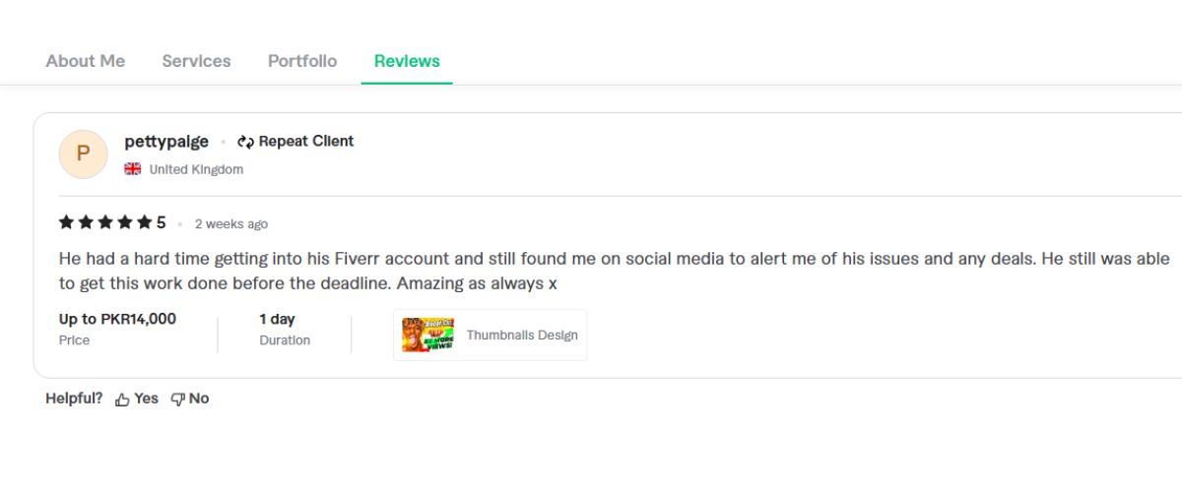Viewport: 1182px width, 492px height.
Task: Click the Yes helpful label
Action: pyautogui.click(x=147, y=399)
